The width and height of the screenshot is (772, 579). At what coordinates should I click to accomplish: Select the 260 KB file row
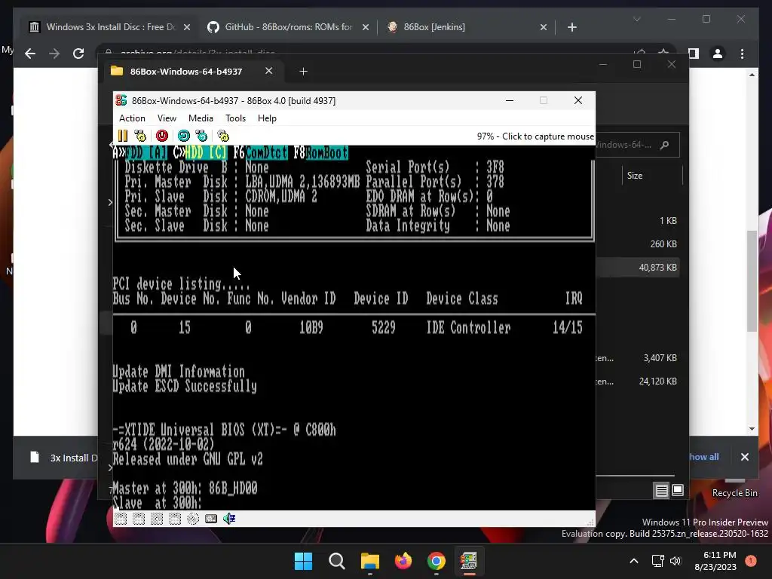click(638, 244)
